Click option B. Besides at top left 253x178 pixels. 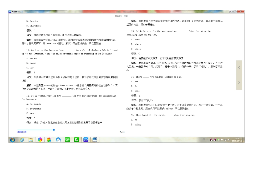[32, 21]
